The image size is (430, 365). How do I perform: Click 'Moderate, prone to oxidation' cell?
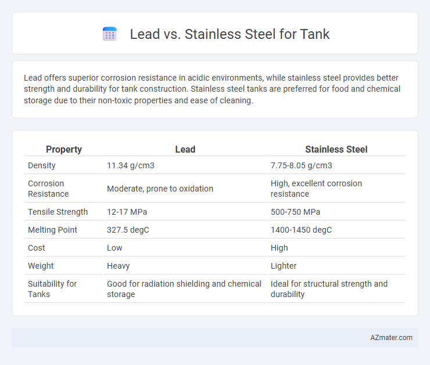160,189
